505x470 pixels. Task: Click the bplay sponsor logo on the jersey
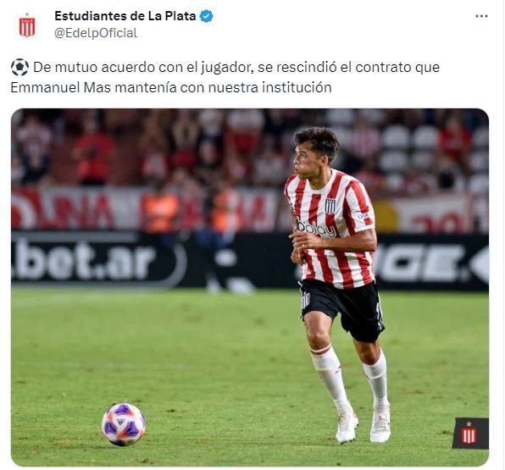[x=317, y=229]
